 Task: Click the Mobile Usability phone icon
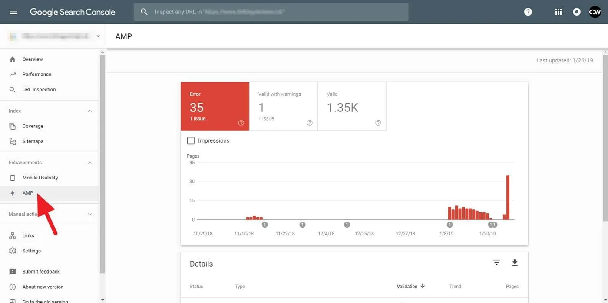pyautogui.click(x=13, y=178)
